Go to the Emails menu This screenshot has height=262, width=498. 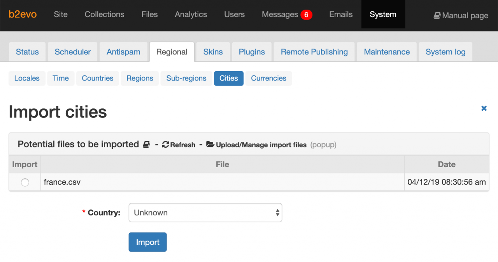[341, 14]
